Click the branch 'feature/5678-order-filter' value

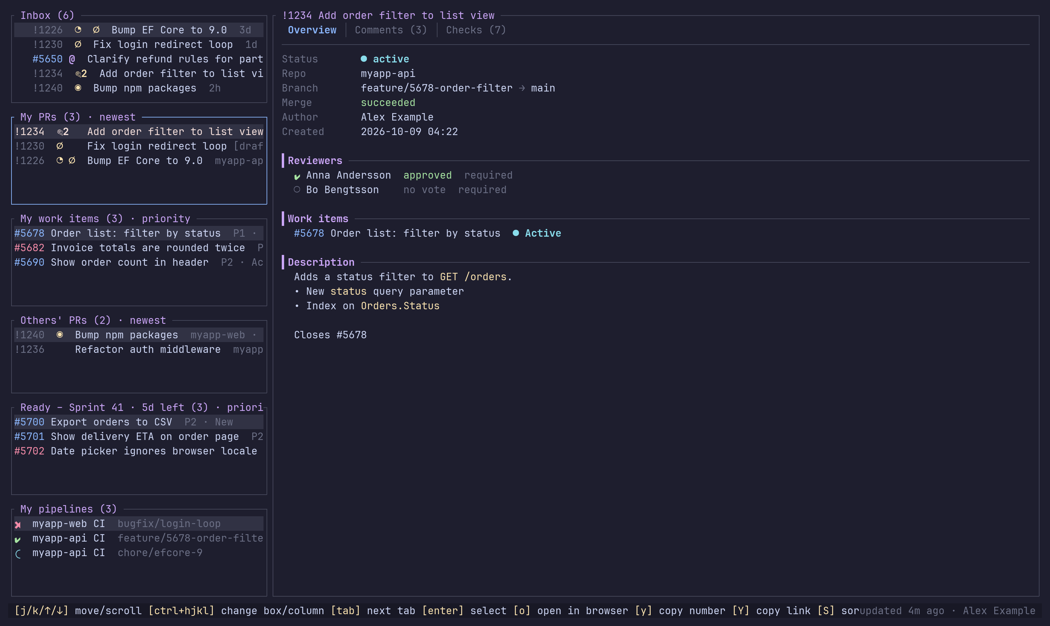click(x=436, y=88)
